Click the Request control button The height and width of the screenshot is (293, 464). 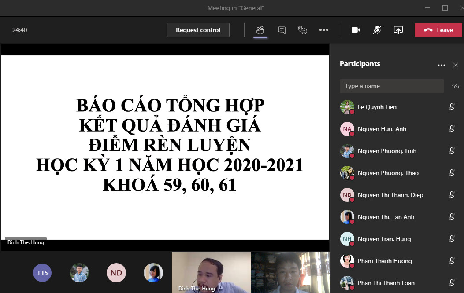coord(198,30)
